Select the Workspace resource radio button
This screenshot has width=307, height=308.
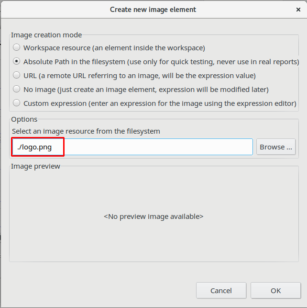coord(17,47)
